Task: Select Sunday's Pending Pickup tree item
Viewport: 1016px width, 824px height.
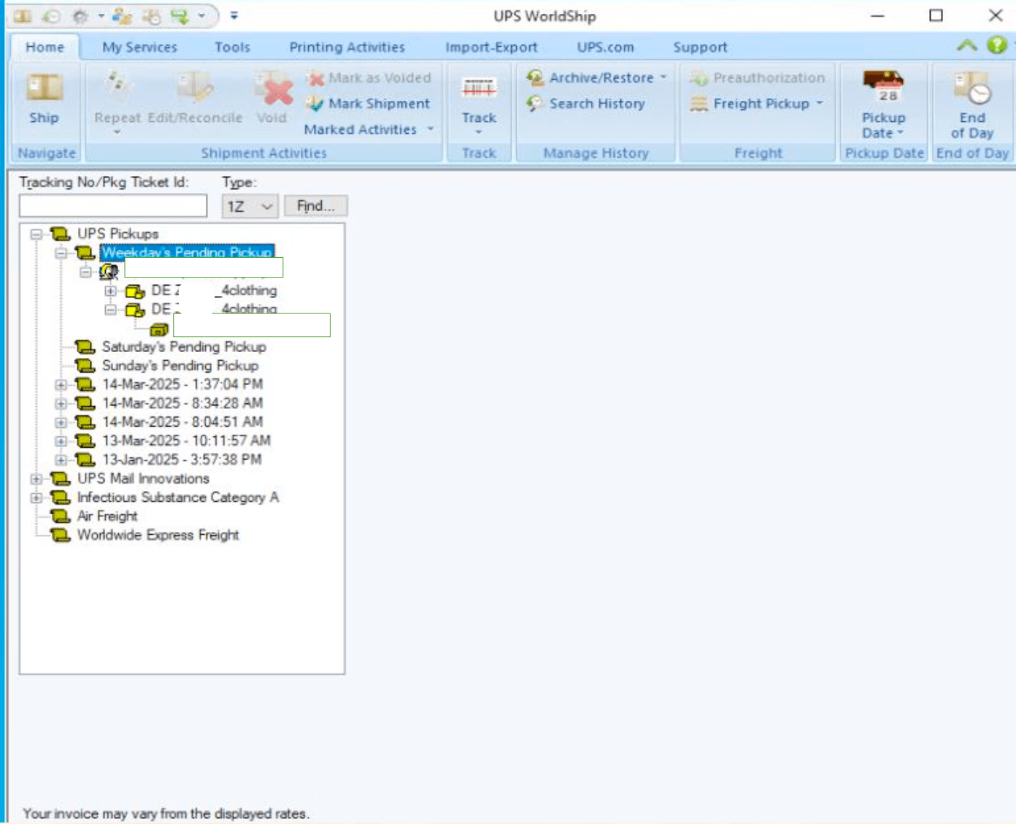Action: tap(180, 365)
